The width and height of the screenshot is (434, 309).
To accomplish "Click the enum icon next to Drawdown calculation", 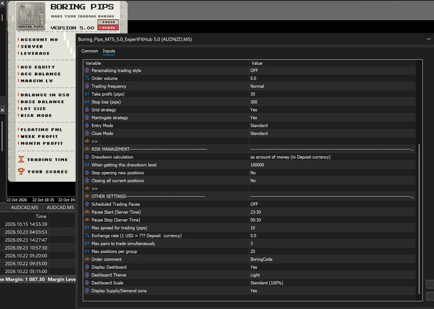I will 87,157.
